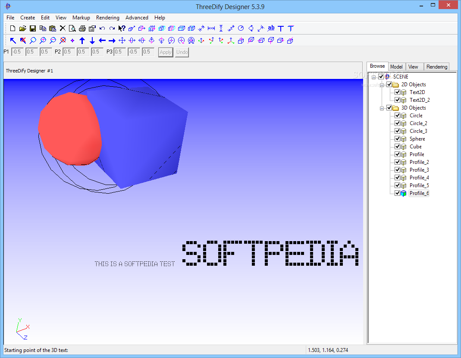Open the Advanced menu
Viewport: 461px width, 358px height.
[137, 18]
